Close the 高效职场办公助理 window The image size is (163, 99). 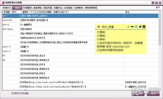pos(160,3)
